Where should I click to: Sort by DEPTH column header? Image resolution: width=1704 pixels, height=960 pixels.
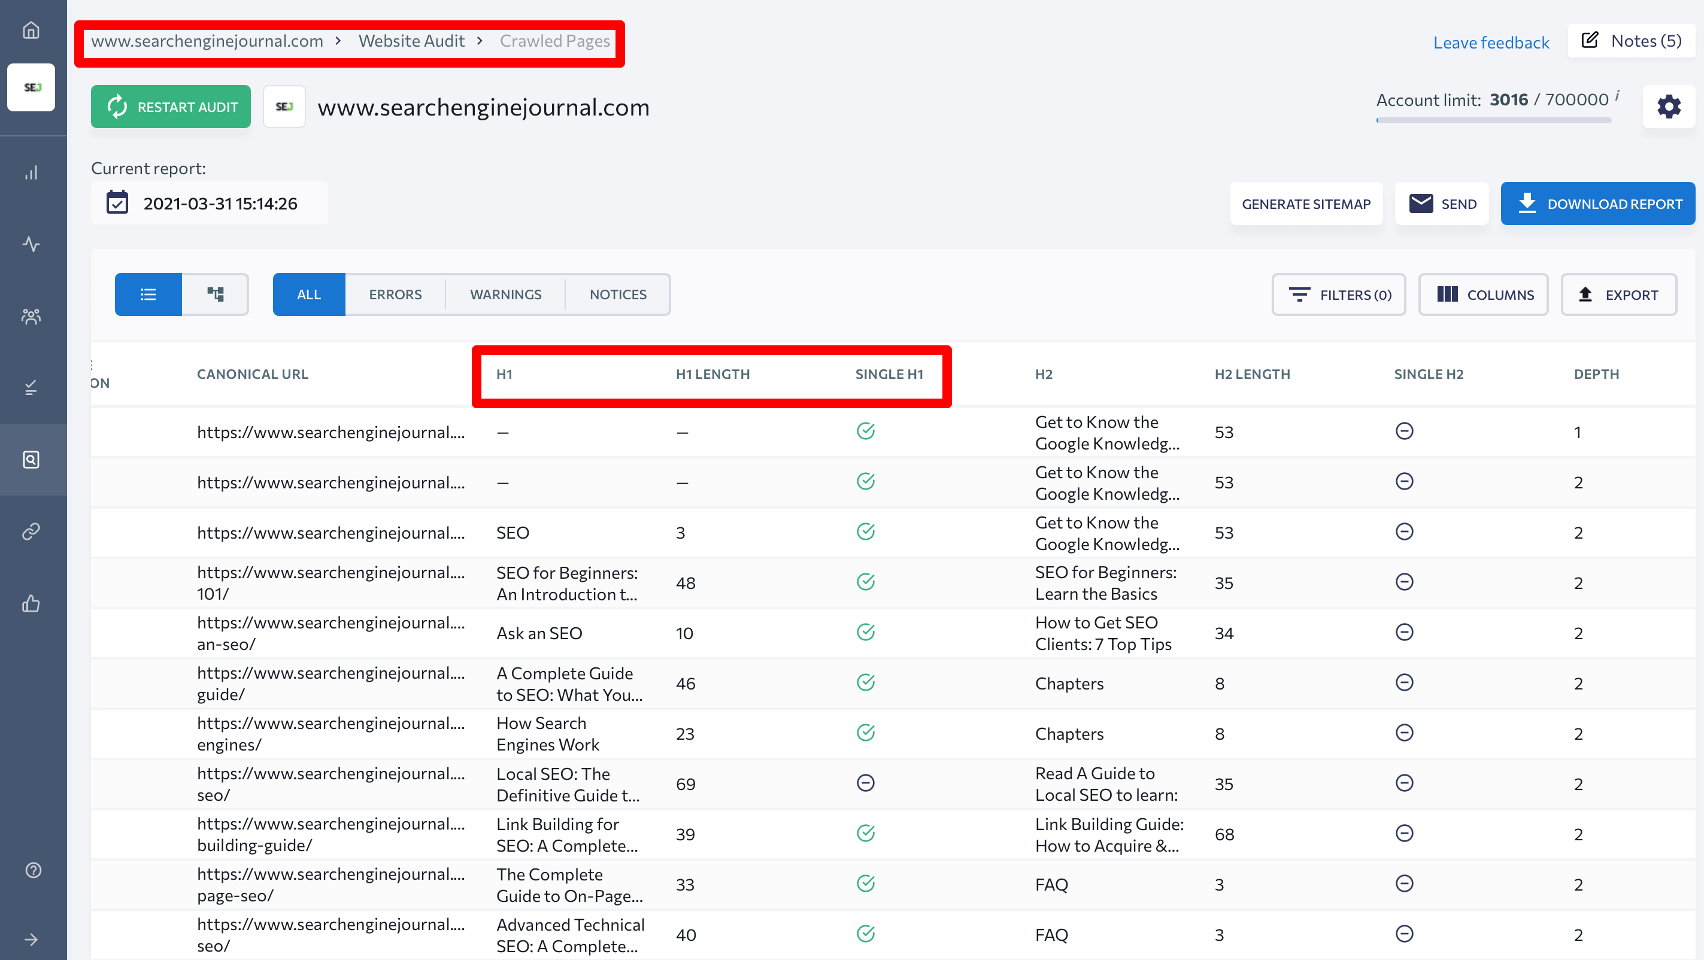[x=1596, y=374]
